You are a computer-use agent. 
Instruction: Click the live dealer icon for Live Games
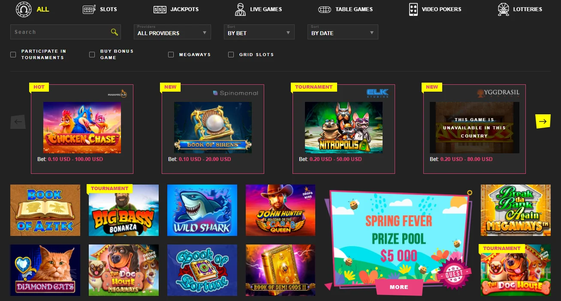pyautogui.click(x=241, y=9)
